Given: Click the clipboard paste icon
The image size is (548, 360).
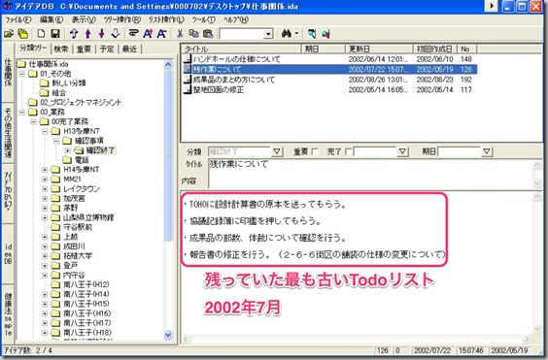Looking at the screenshot, I should [208, 34].
